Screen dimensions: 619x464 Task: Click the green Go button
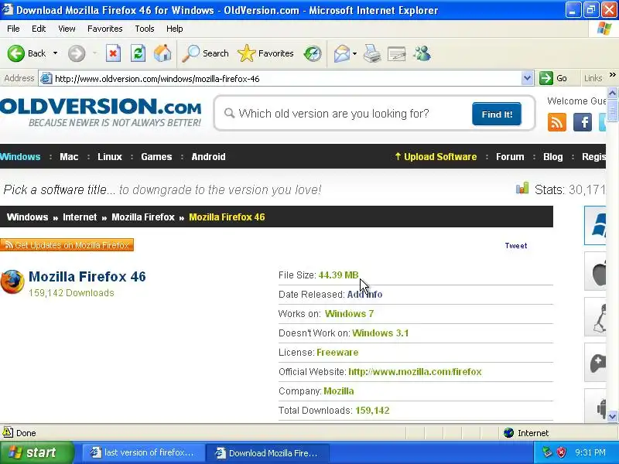(x=553, y=78)
